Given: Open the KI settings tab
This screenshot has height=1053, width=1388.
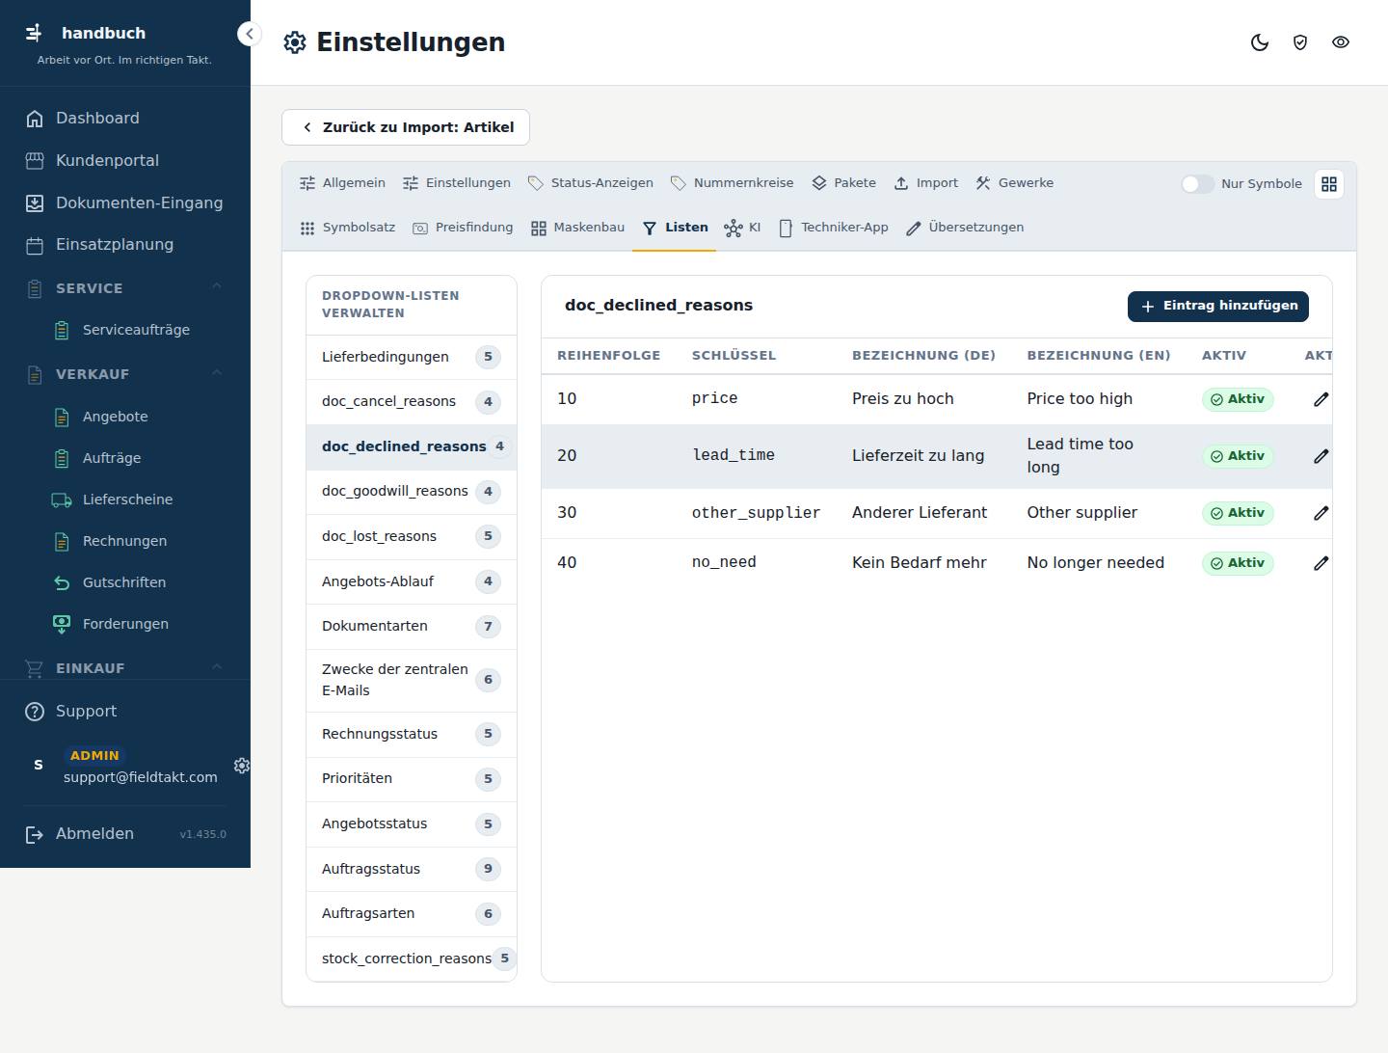Looking at the screenshot, I should pos(742,228).
